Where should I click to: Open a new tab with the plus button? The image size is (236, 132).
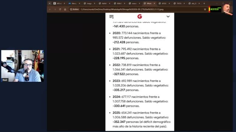(x=204, y=3)
